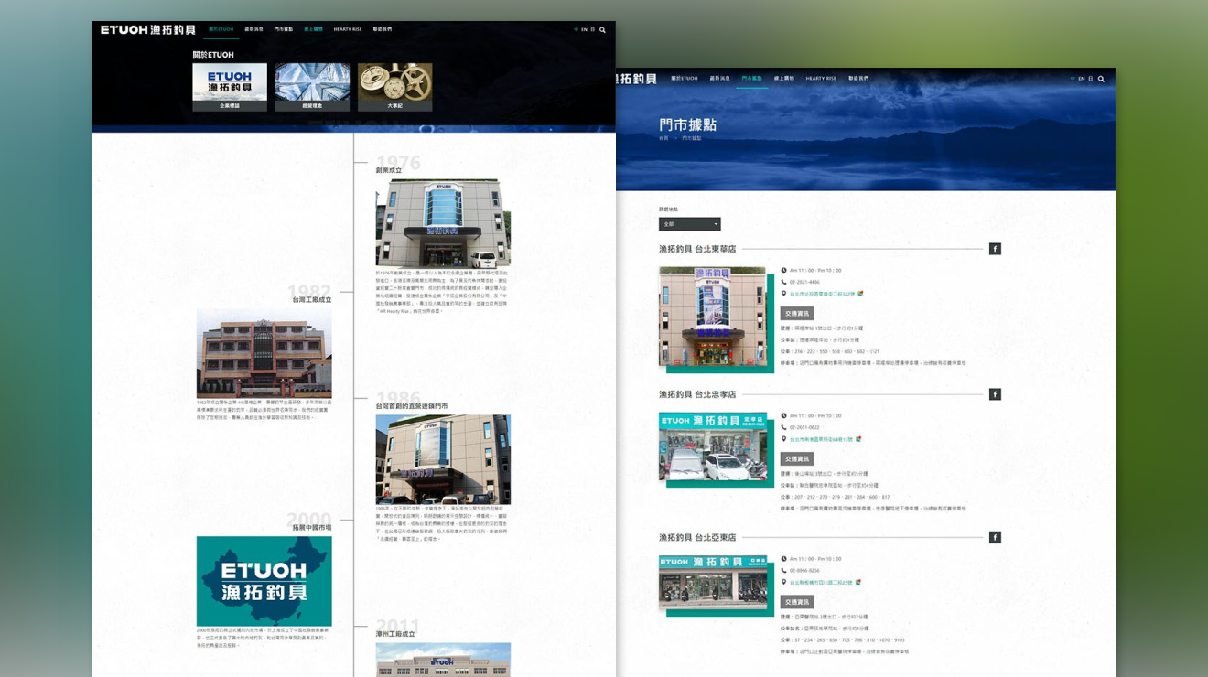Click 交通資訊 button for 台北亞東店

point(797,602)
